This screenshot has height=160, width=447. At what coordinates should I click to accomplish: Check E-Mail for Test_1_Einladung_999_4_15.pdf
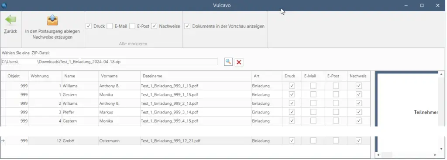(313, 121)
